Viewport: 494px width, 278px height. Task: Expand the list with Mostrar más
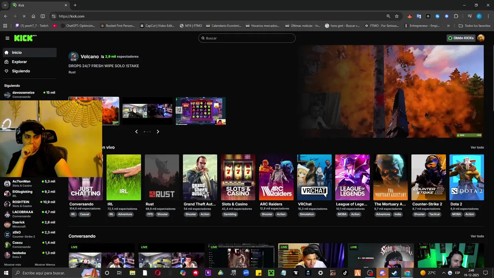click(13, 265)
